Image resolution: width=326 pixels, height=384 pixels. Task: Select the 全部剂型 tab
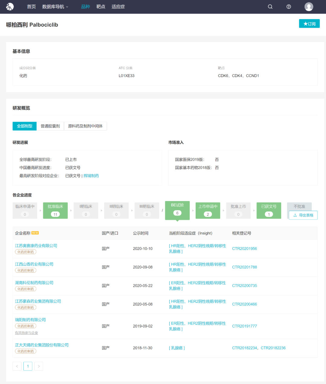tap(24, 126)
